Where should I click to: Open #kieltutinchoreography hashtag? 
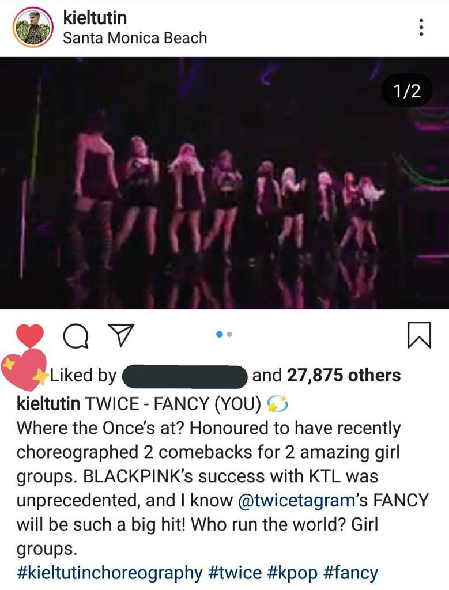click(110, 573)
